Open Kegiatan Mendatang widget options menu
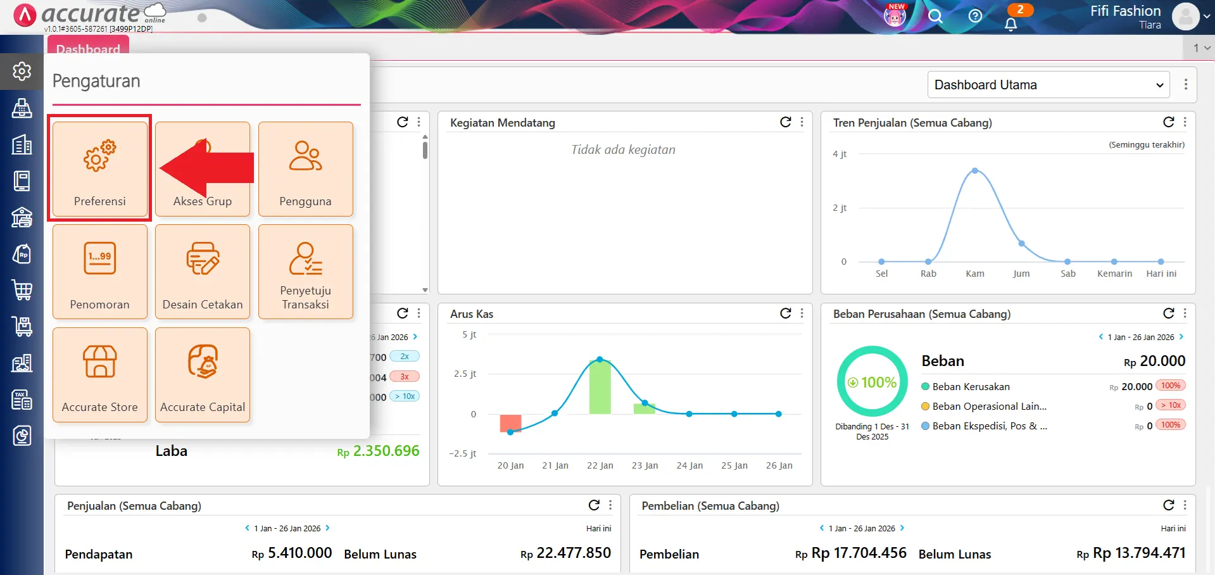The height and width of the screenshot is (575, 1215). tap(802, 122)
